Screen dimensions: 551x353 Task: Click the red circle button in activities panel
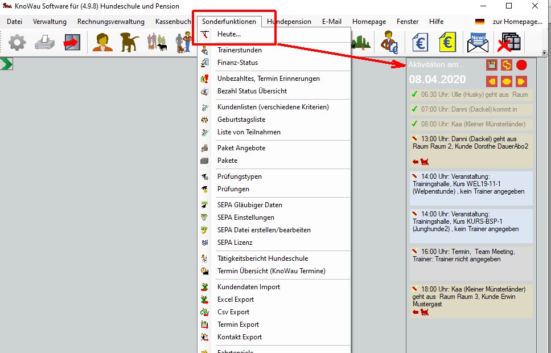pyautogui.click(x=521, y=65)
